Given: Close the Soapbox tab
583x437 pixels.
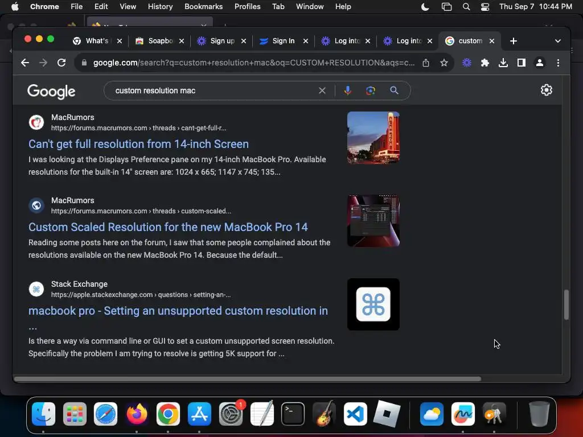Looking at the screenshot, I should click(182, 41).
